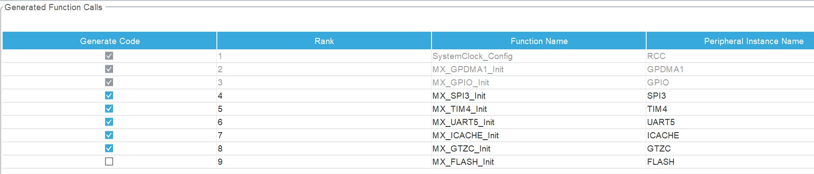Uncheck Generate Code for MX_GTZC_Init
Viewport: 814px width, 174px height.
[109, 148]
